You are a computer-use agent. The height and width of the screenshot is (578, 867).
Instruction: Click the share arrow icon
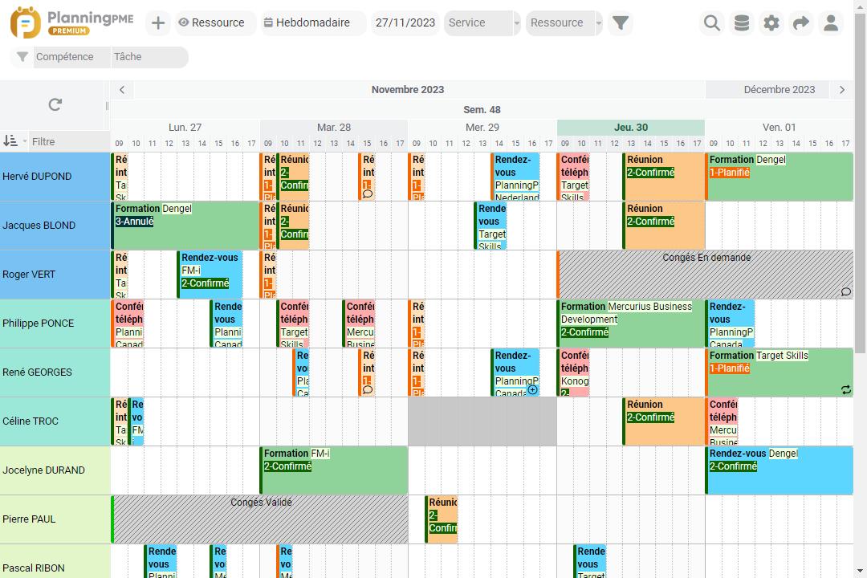click(x=801, y=22)
